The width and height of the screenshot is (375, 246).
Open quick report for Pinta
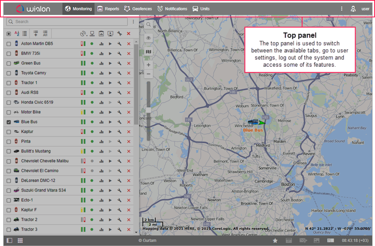pos(101,142)
